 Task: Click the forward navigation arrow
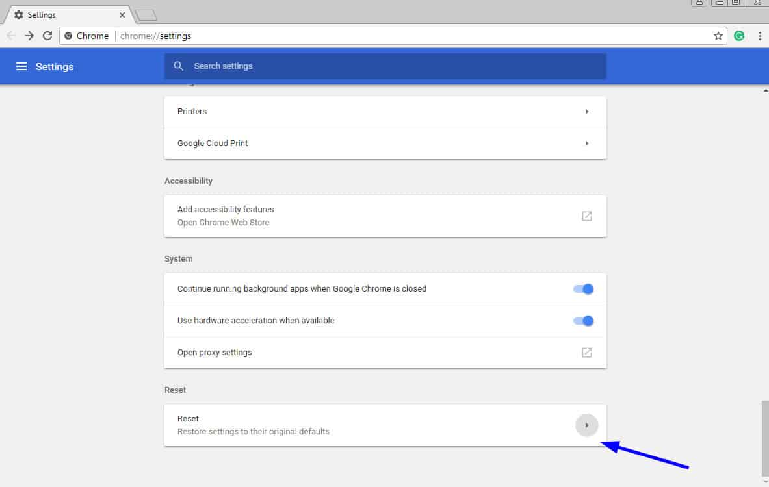(29, 36)
